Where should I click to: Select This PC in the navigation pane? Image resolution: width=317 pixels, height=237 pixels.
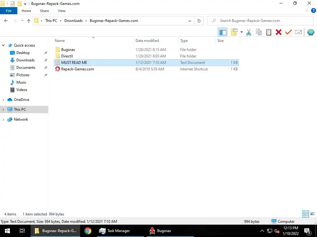(20, 110)
